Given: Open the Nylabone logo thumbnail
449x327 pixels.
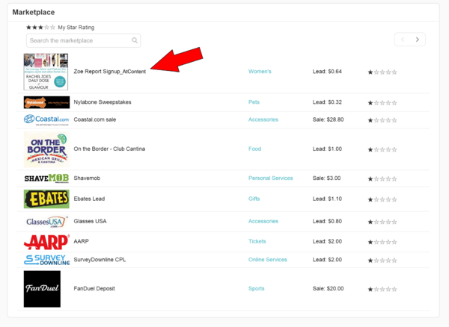Looking at the screenshot, I should (46, 102).
